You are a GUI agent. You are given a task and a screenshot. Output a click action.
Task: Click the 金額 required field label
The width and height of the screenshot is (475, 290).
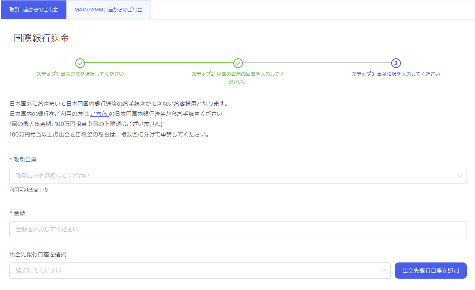[19, 213]
